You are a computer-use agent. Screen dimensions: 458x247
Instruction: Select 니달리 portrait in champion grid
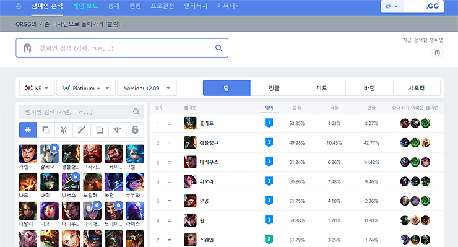pos(28,210)
